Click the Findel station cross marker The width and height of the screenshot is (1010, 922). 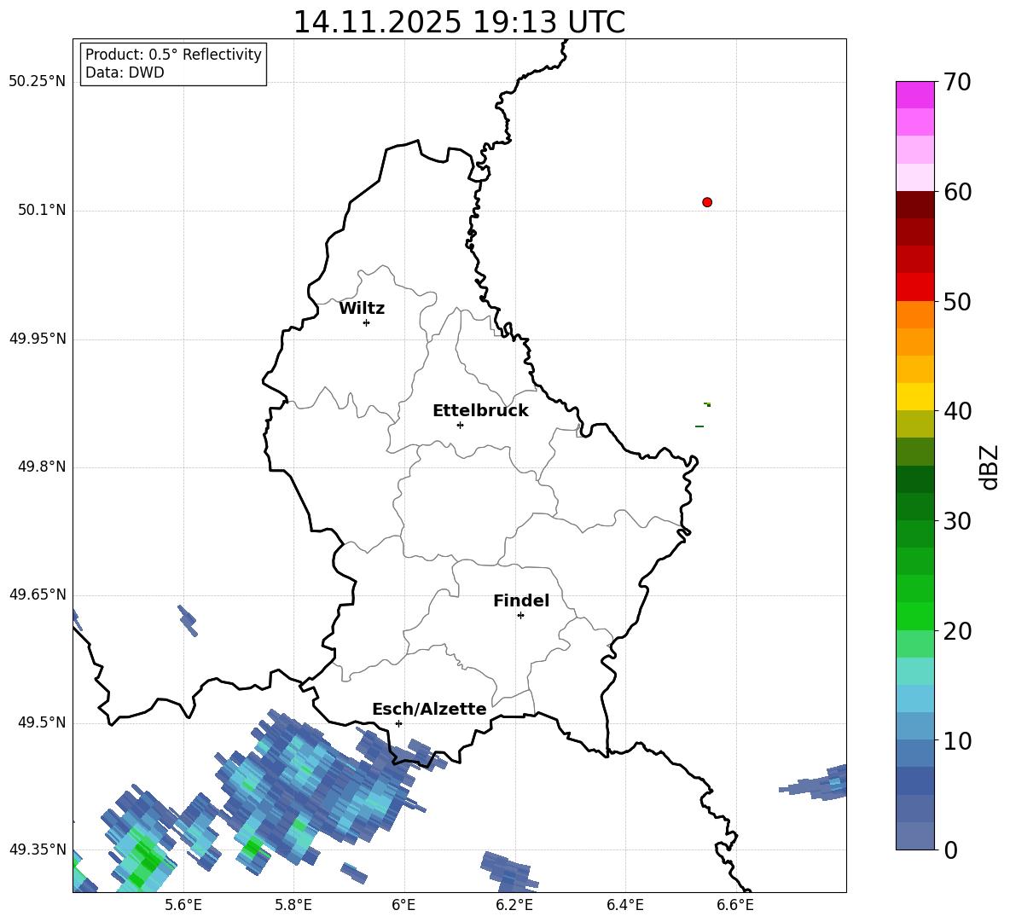click(520, 616)
